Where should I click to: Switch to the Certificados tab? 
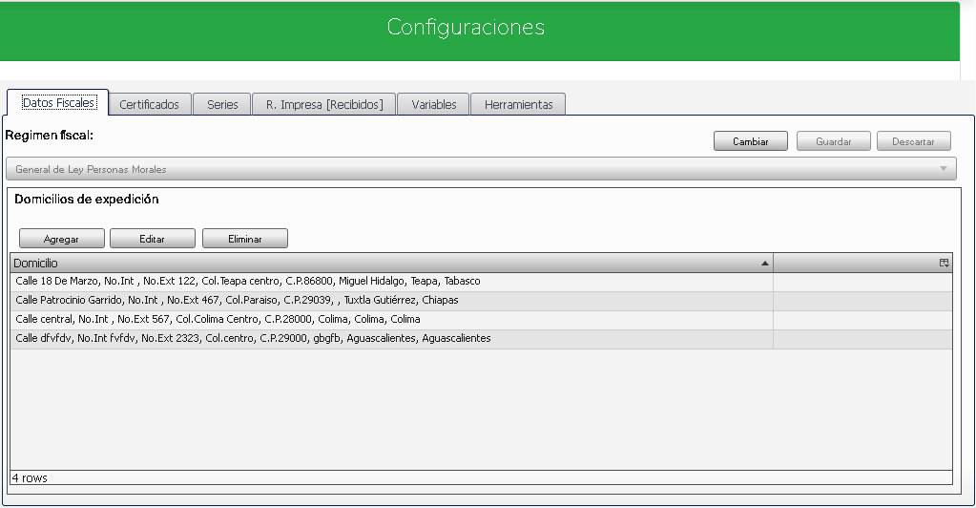click(x=149, y=104)
